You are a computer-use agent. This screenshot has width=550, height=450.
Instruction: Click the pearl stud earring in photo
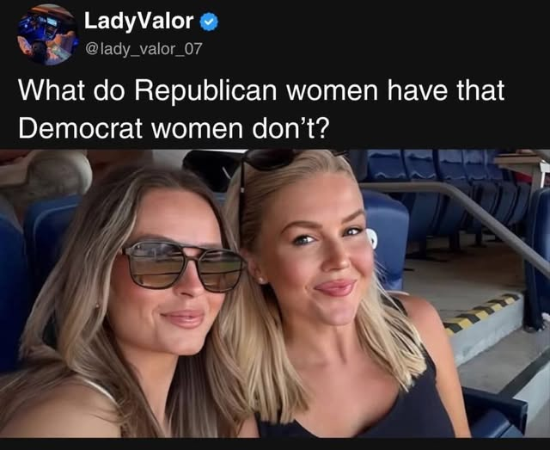click(x=261, y=280)
